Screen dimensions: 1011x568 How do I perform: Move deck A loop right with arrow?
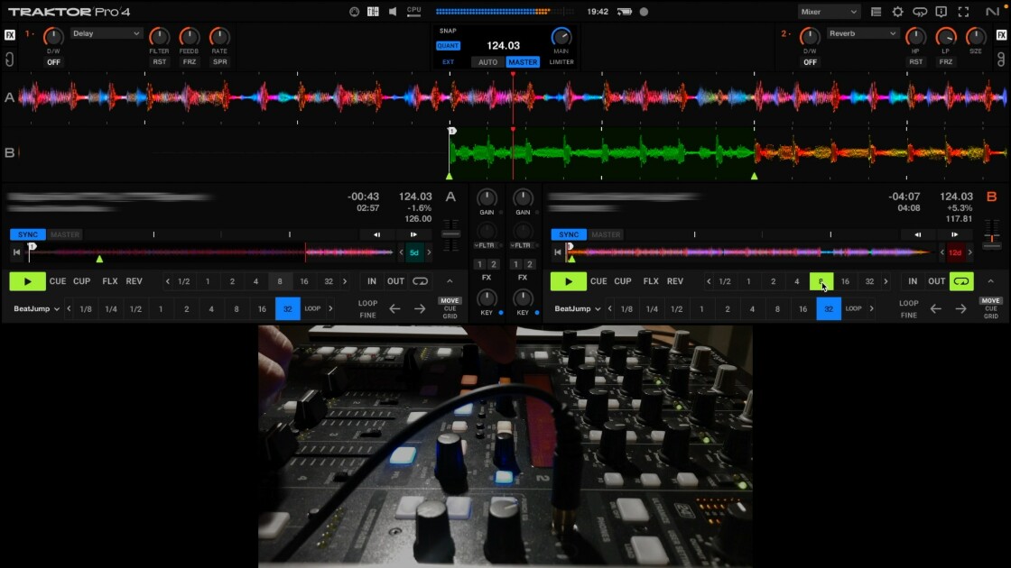(x=420, y=309)
